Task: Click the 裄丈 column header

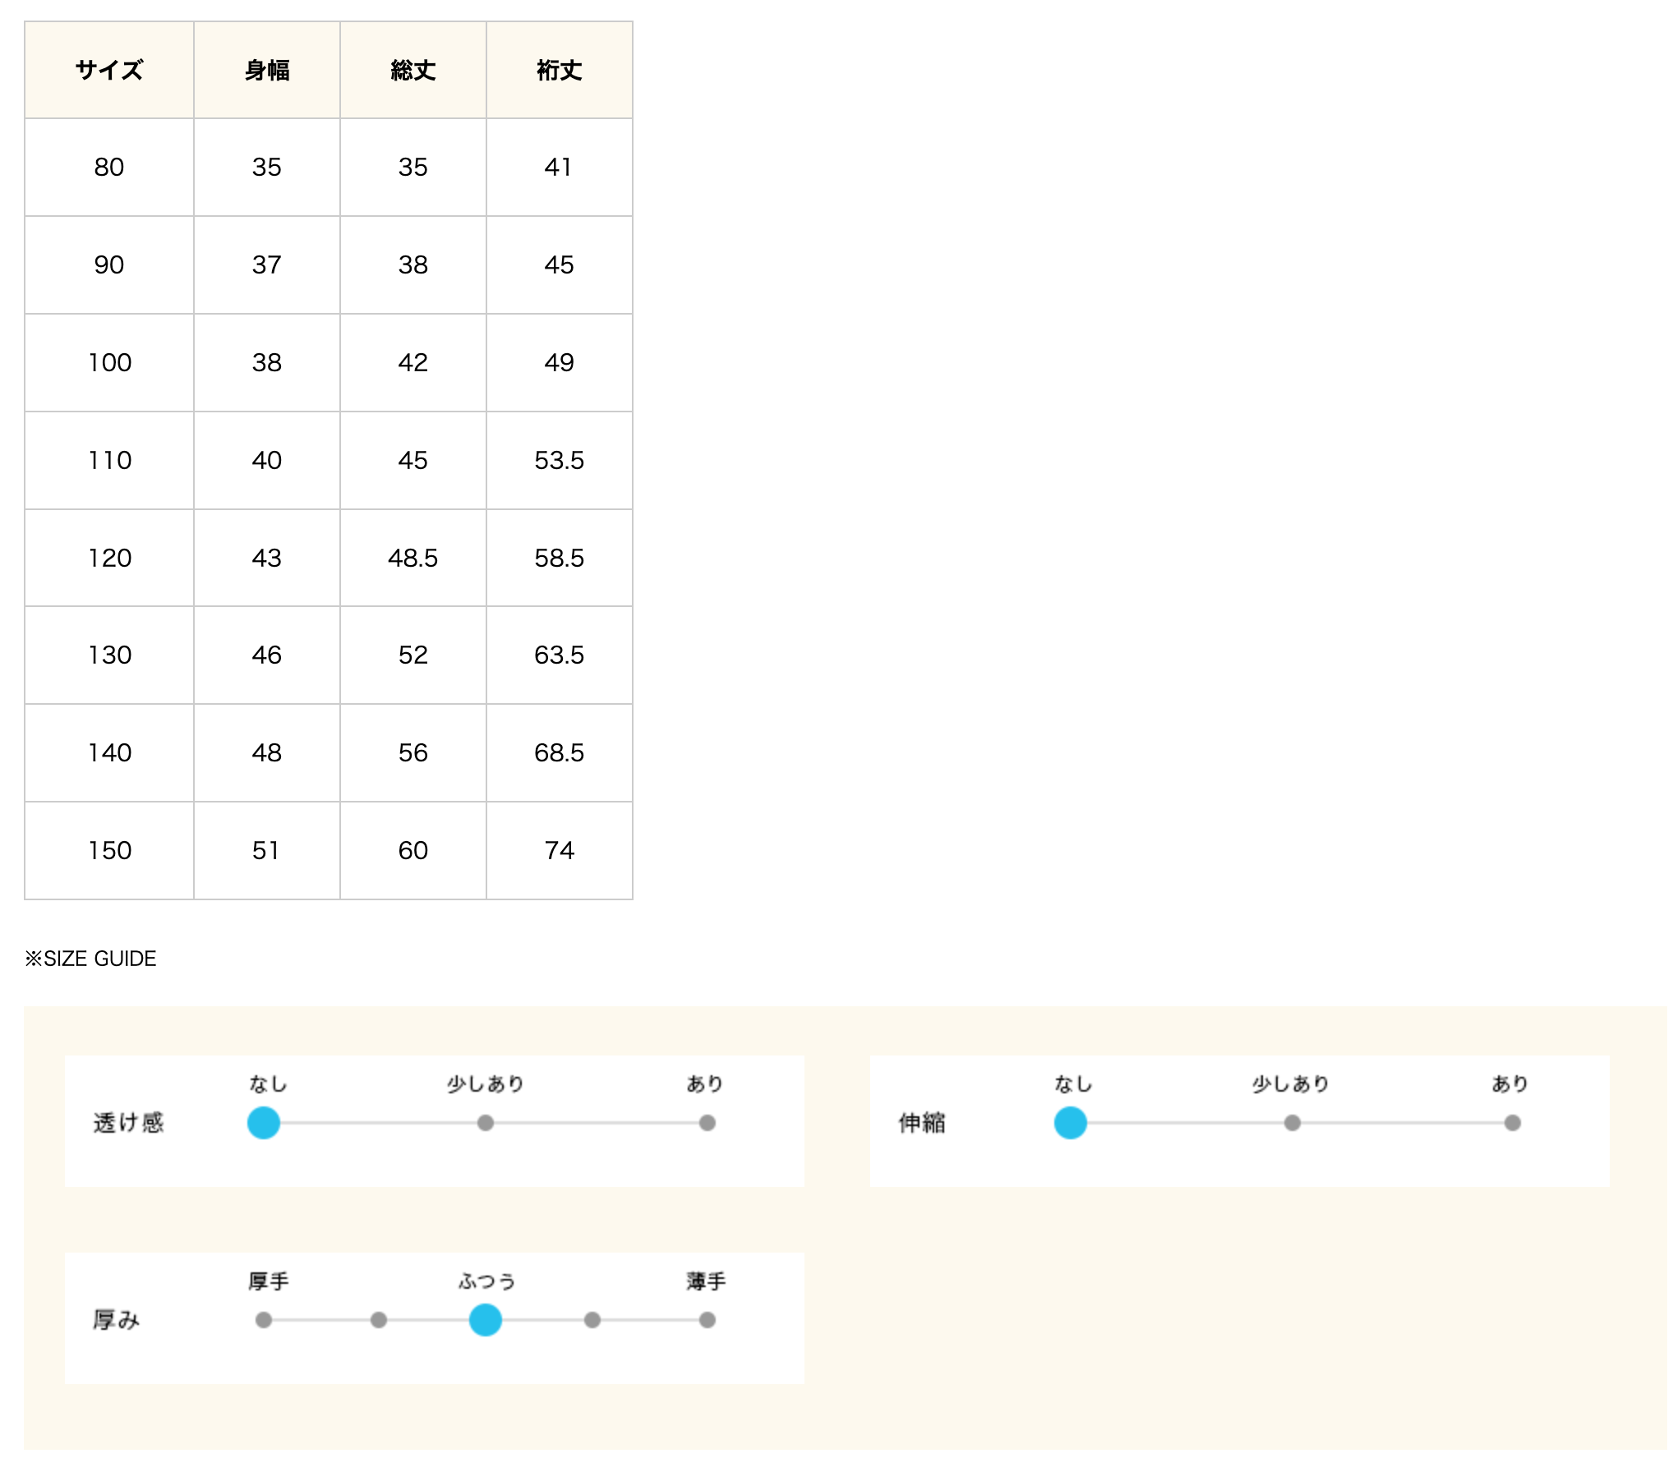Action: point(560,71)
